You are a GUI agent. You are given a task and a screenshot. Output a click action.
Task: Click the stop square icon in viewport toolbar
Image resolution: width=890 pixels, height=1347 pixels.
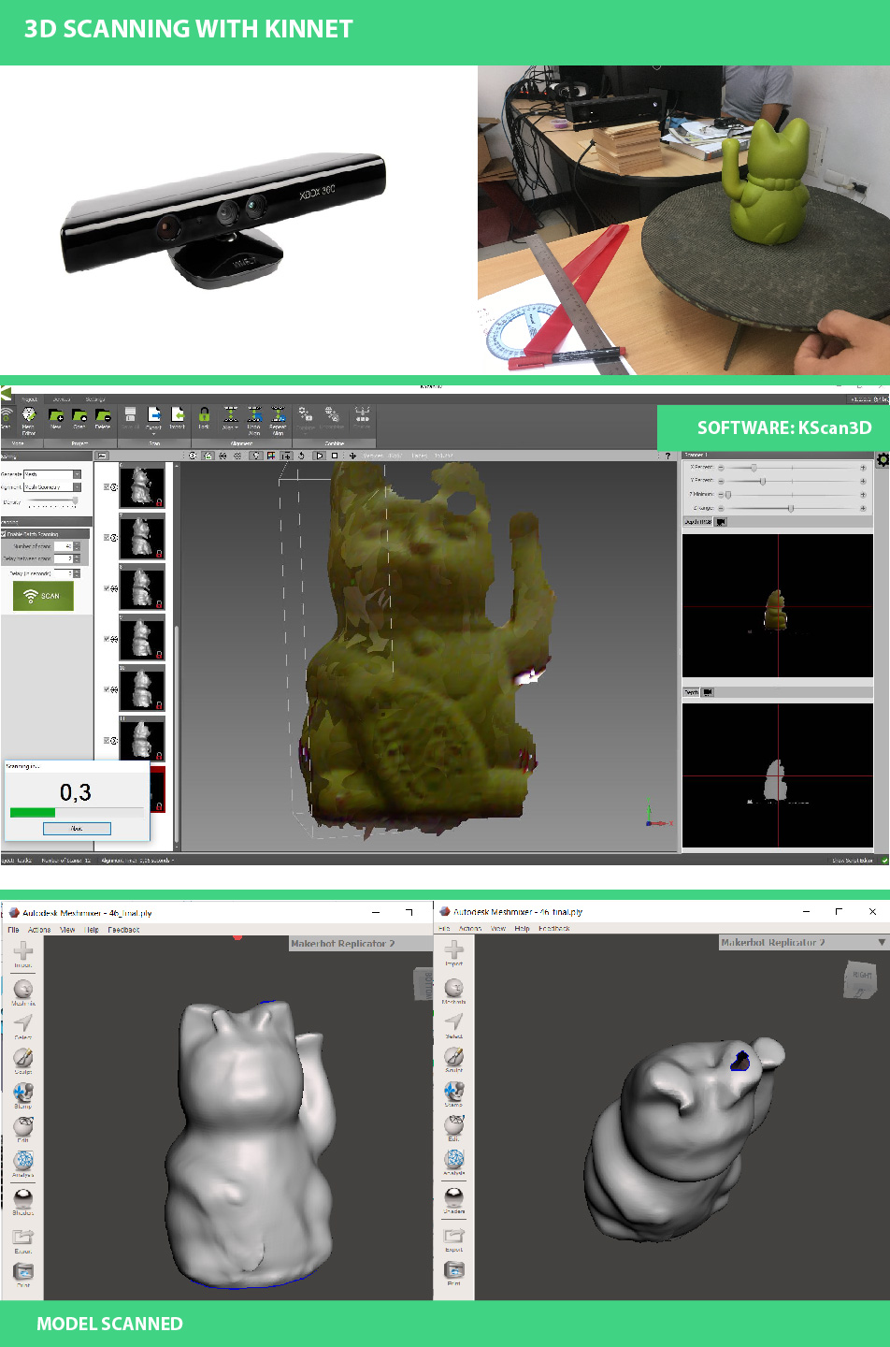335,456
